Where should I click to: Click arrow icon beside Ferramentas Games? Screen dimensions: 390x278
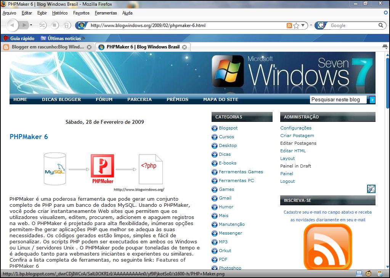pos(214,172)
